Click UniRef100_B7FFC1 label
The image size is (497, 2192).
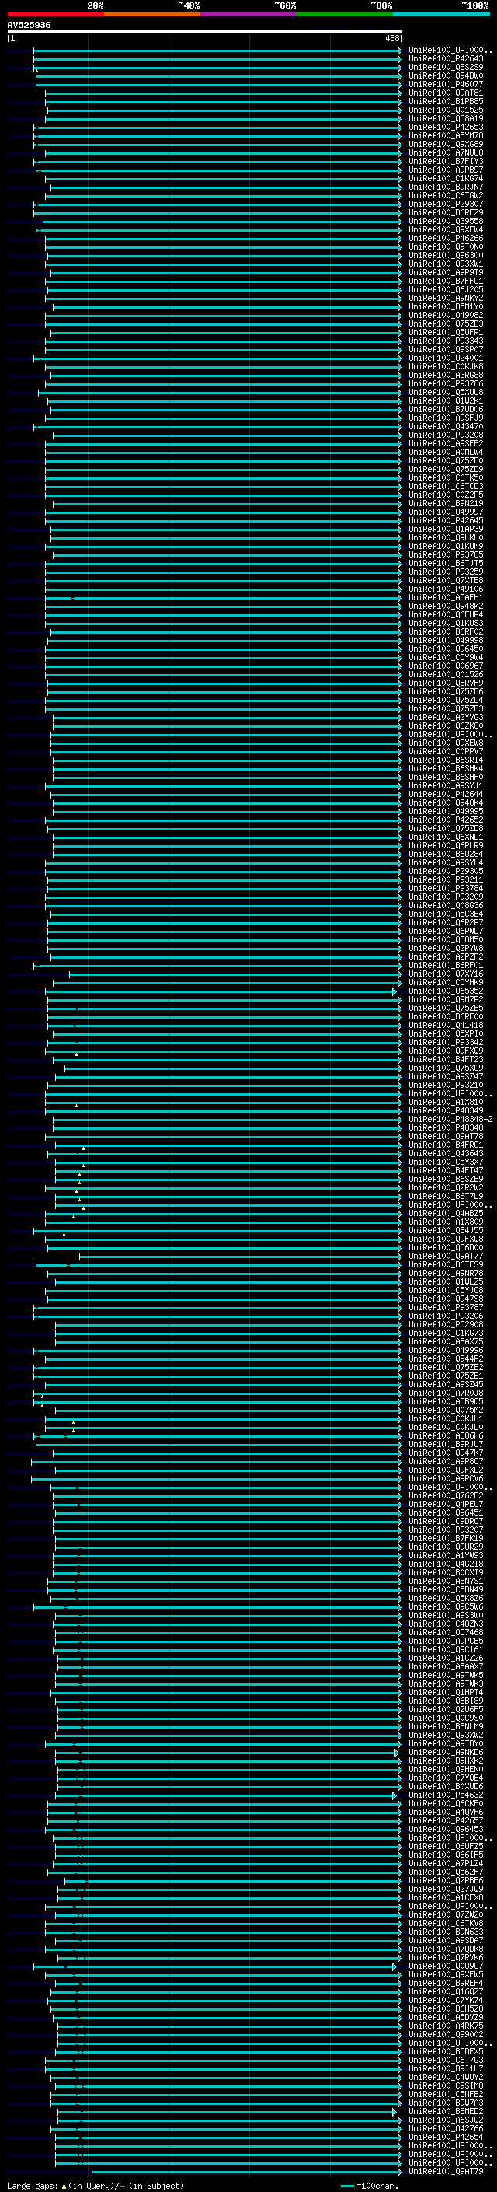pyautogui.click(x=446, y=281)
